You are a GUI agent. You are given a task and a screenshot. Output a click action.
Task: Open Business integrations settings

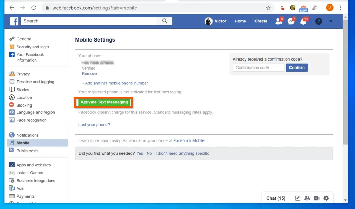pyautogui.click(x=36, y=181)
